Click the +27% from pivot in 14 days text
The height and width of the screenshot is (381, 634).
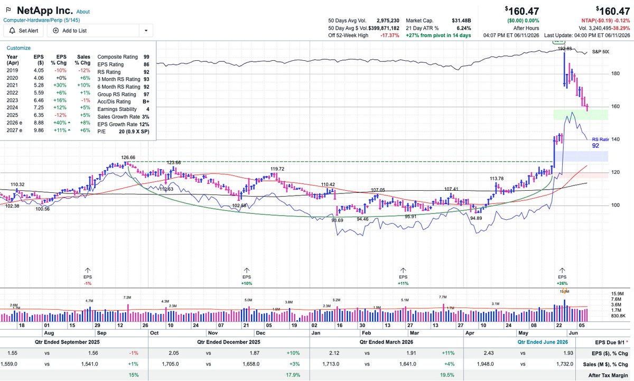(x=437, y=35)
